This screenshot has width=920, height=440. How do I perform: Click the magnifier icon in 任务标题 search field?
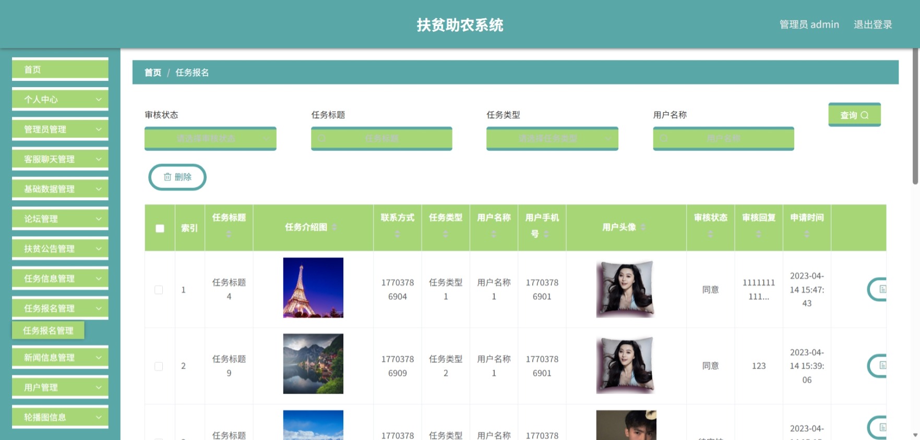click(x=322, y=139)
